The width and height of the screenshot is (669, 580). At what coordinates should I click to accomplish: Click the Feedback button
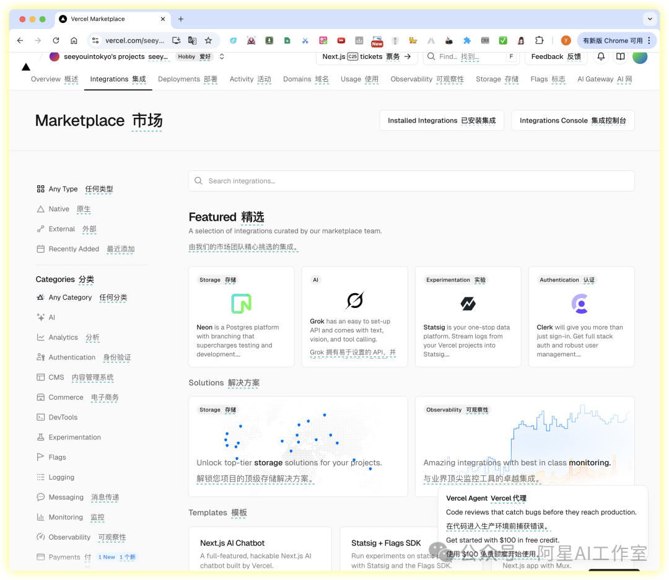click(556, 56)
